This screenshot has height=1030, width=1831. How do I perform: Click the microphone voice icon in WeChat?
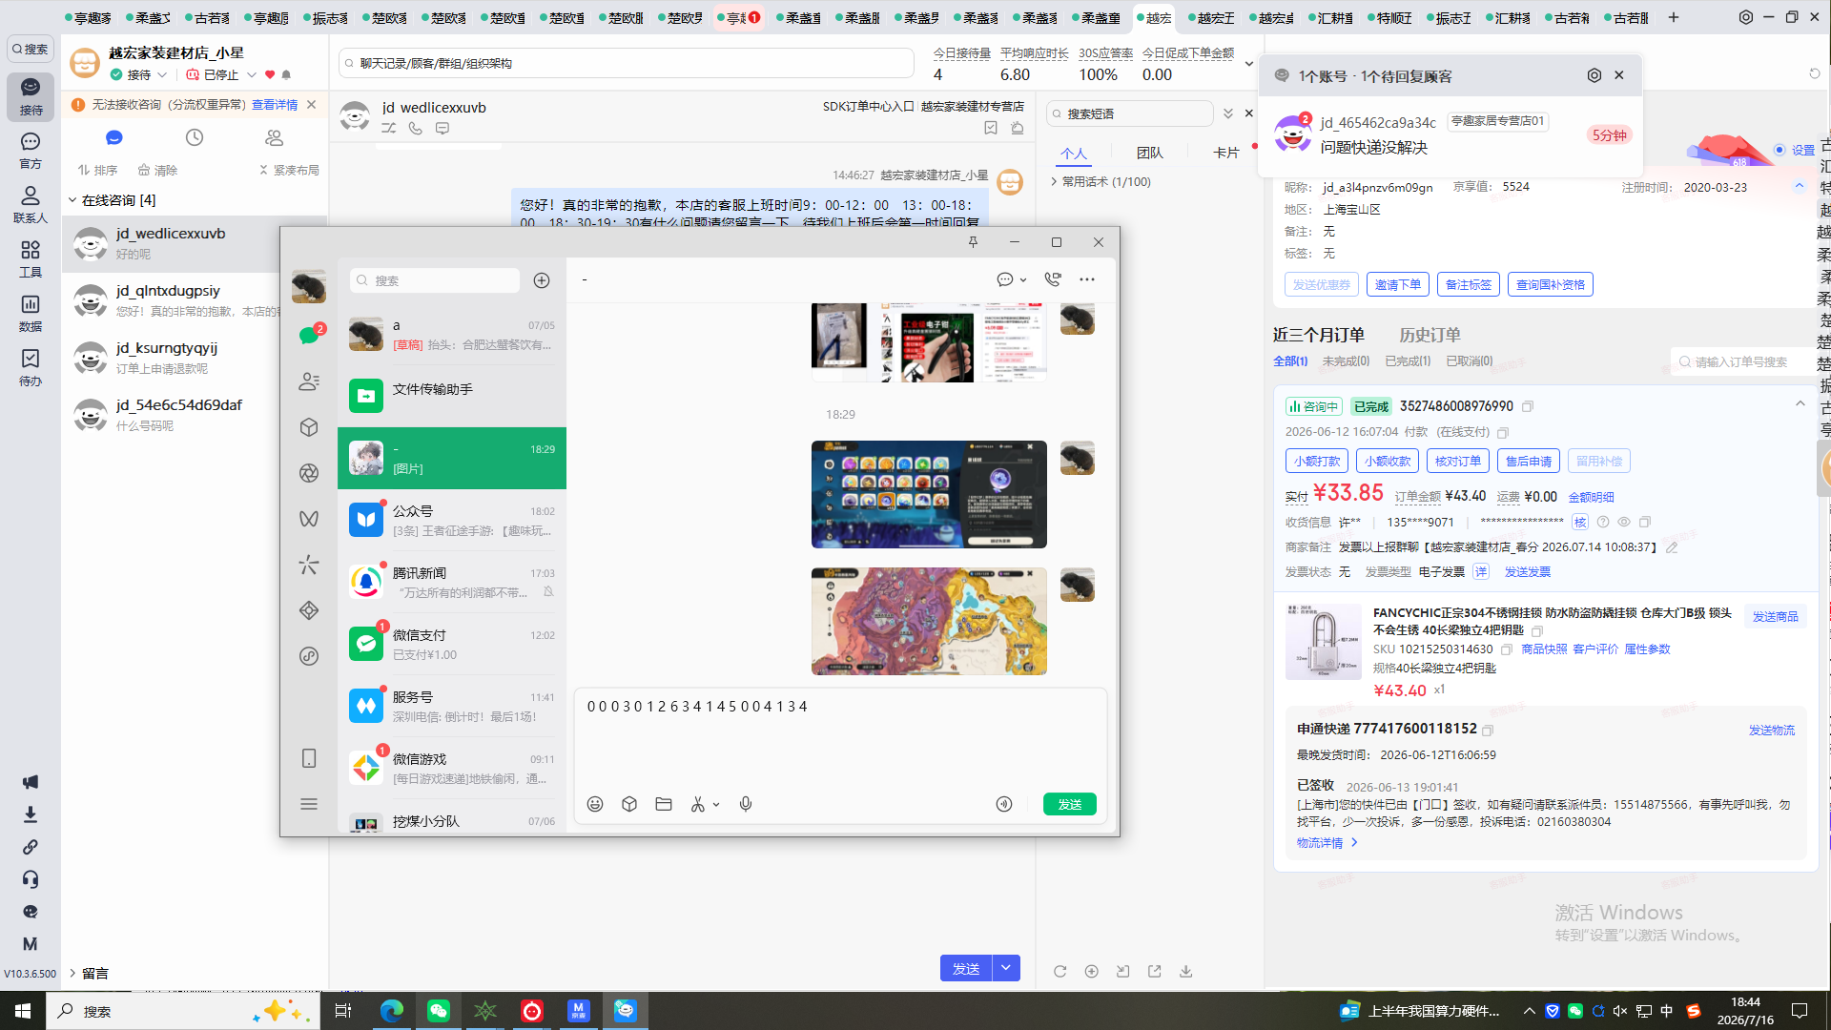point(746,804)
